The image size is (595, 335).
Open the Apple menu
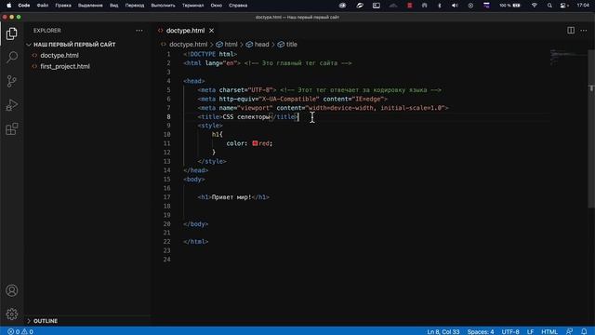(x=8, y=6)
